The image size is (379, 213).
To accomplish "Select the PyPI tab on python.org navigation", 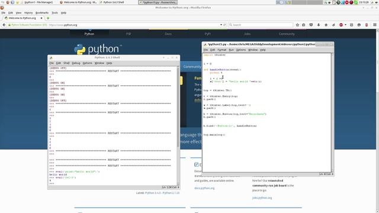I will [x=208, y=34].
